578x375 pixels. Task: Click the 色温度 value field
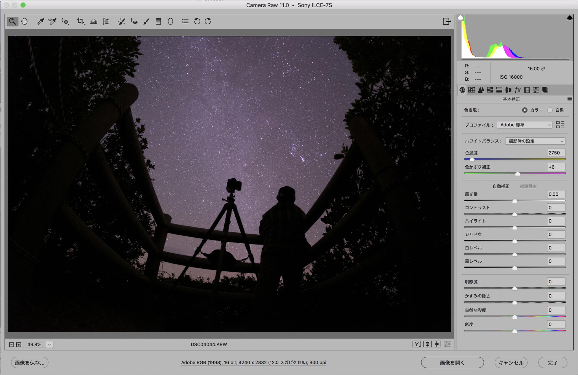pyautogui.click(x=556, y=153)
